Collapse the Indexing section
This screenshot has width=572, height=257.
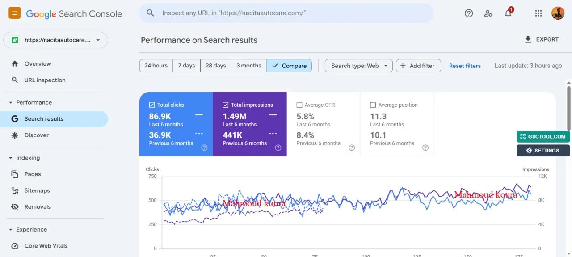pyautogui.click(x=11, y=158)
